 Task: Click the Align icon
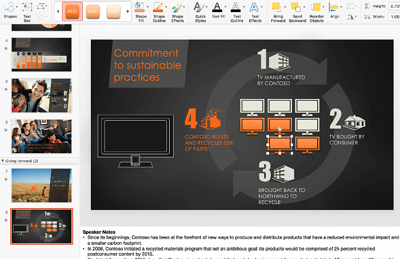pos(333,7)
